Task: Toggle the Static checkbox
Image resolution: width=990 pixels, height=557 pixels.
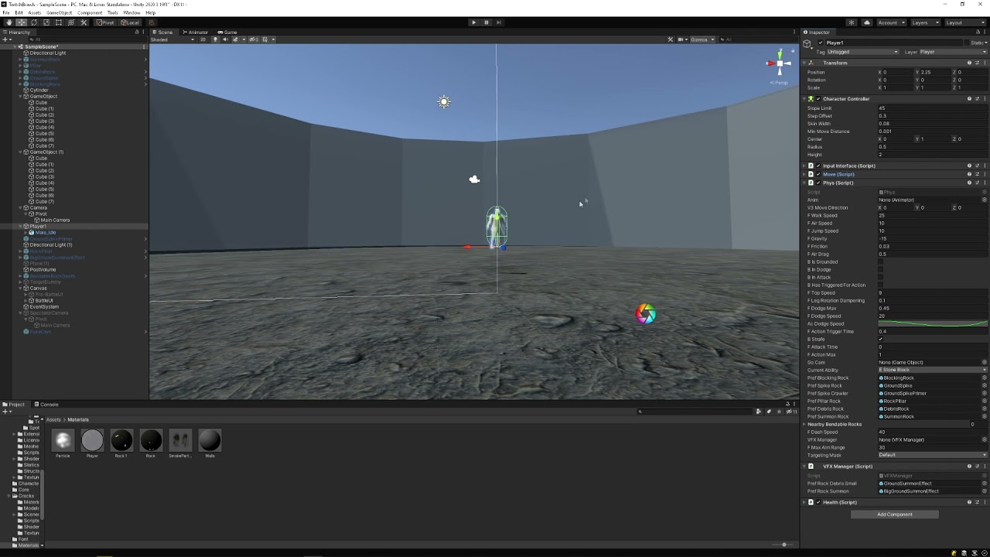Action: pos(966,43)
